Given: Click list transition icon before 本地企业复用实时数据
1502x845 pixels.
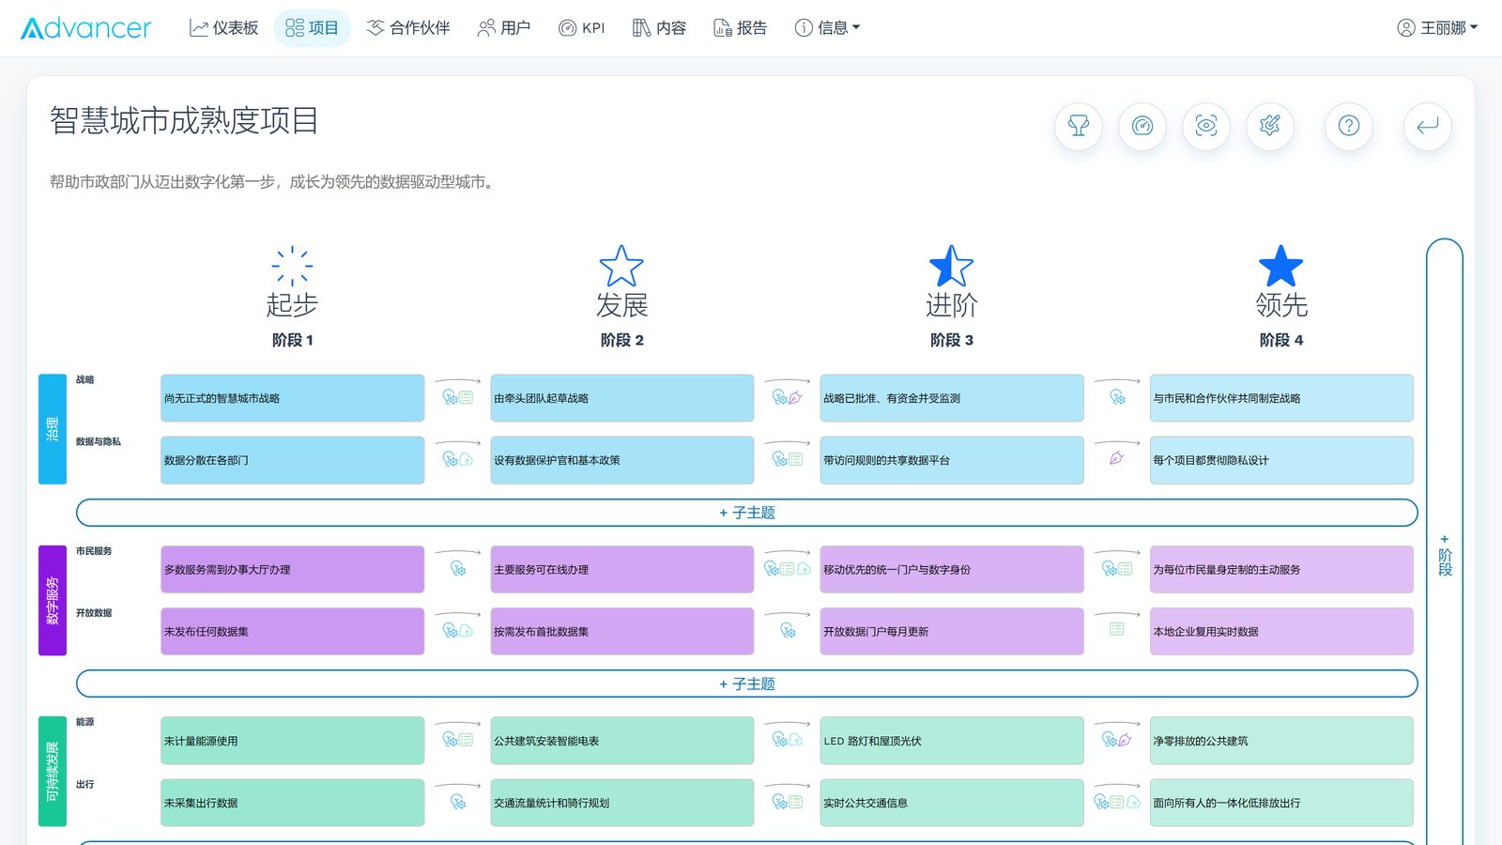Looking at the screenshot, I should (1116, 629).
